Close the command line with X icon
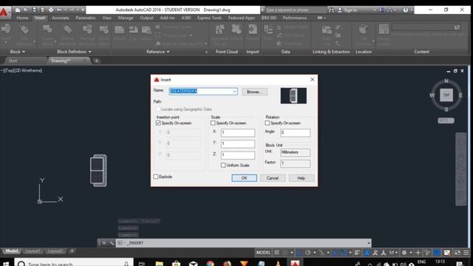The image size is (473, 266). (x=103, y=243)
